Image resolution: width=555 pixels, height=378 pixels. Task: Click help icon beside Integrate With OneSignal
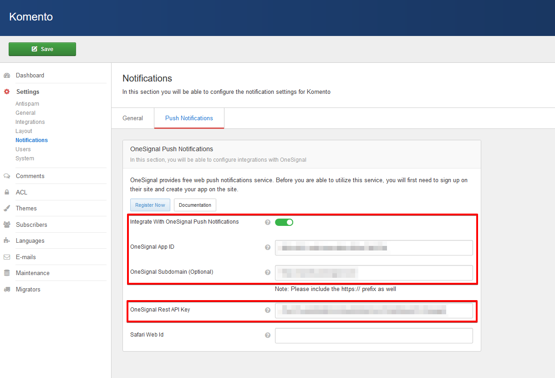268,222
